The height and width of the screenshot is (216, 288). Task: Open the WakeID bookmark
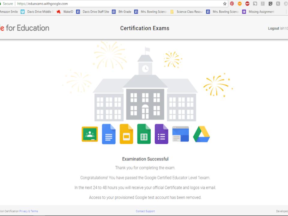[65, 12]
